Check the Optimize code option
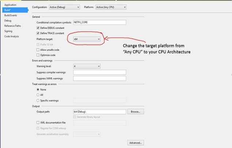232x148 pixels. [38, 55]
